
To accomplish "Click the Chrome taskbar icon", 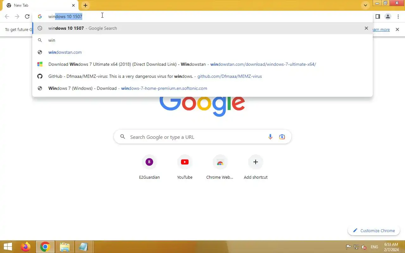I will point(45,247).
